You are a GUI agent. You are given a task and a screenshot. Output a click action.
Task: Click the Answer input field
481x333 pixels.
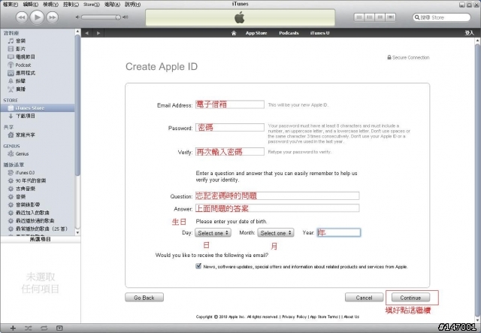coord(277,208)
